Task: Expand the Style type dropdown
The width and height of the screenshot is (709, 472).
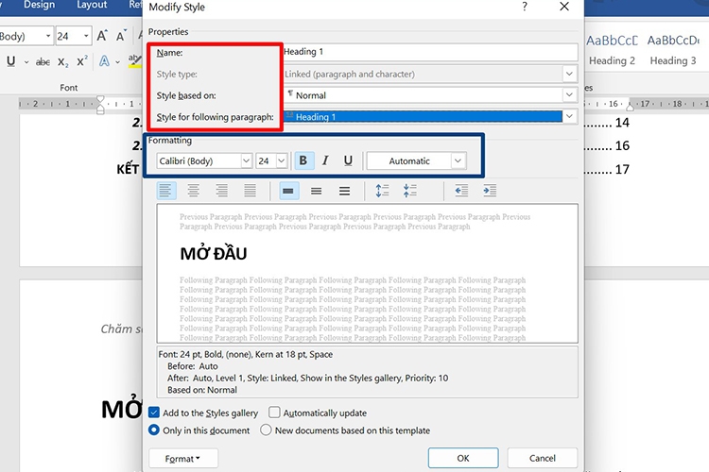Action: click(569, 74)
